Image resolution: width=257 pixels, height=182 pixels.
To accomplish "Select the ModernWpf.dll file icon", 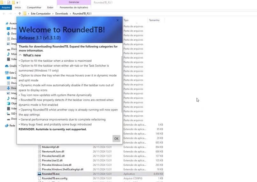I will [x=39, y=147].
